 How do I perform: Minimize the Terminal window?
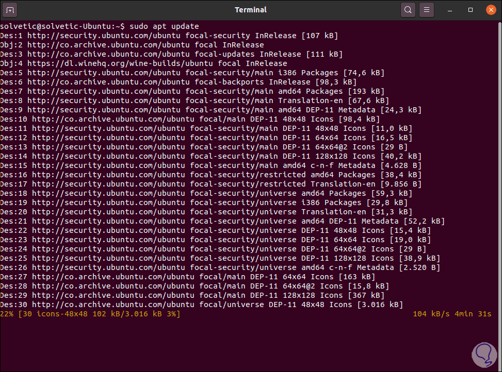pyautogui.click(x=453, y=9)
